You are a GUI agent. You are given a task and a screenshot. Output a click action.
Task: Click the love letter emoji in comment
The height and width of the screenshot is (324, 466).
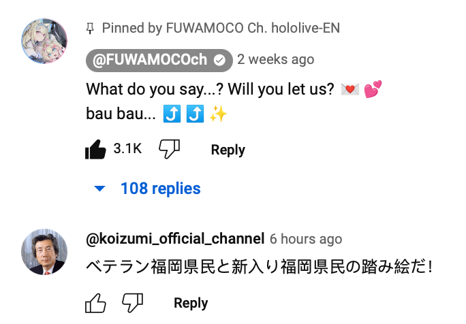click(x=349, y=89)
